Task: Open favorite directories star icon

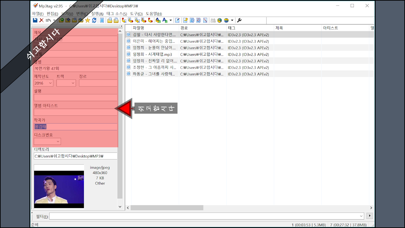Action: coord(87,20)
